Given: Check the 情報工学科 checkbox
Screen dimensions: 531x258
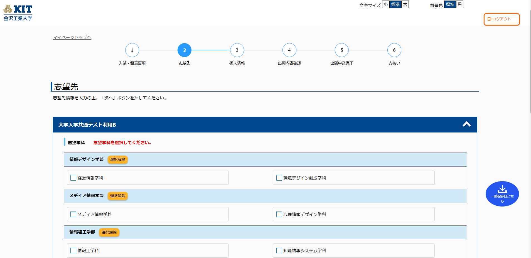Looking at the screenshot, I should (73, 250).
